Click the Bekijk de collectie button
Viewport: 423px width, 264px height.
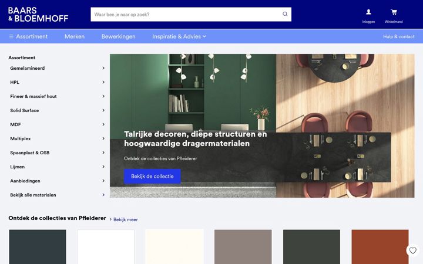[152, 176]
